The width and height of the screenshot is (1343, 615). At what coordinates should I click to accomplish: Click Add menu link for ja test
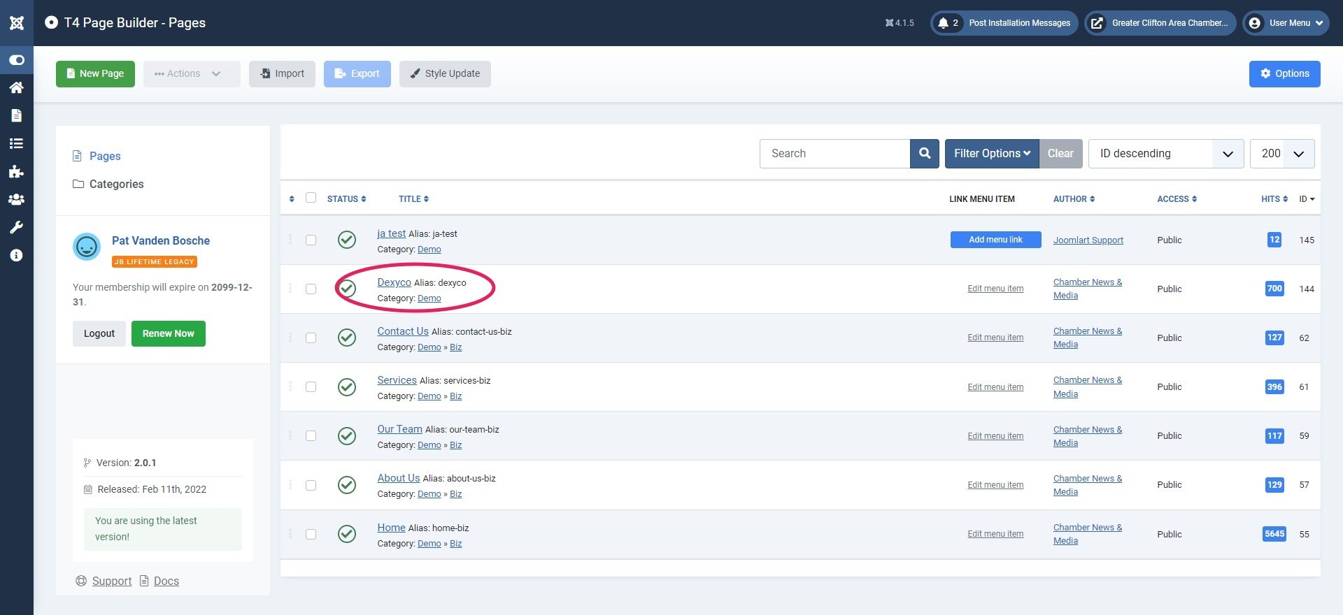[x=995, y=240]
